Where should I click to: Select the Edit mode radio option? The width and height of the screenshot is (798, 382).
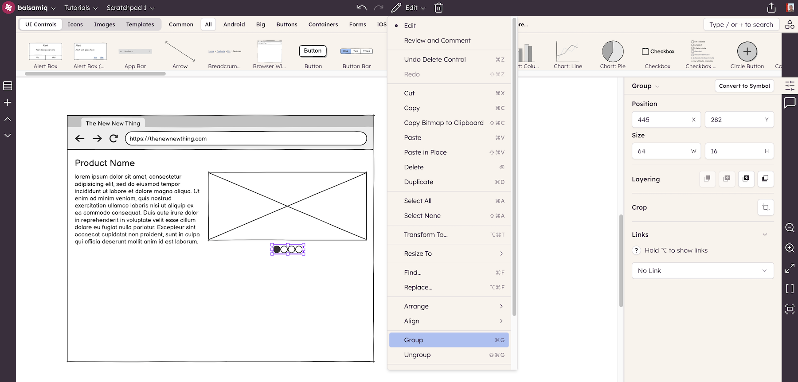pyautogui.click(x=410, y=26)
